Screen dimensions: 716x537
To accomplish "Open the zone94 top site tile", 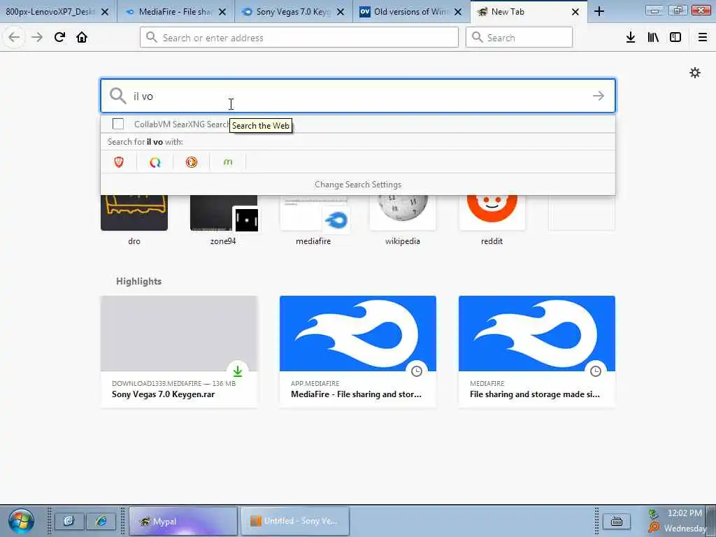I will (x=223, y=221).
